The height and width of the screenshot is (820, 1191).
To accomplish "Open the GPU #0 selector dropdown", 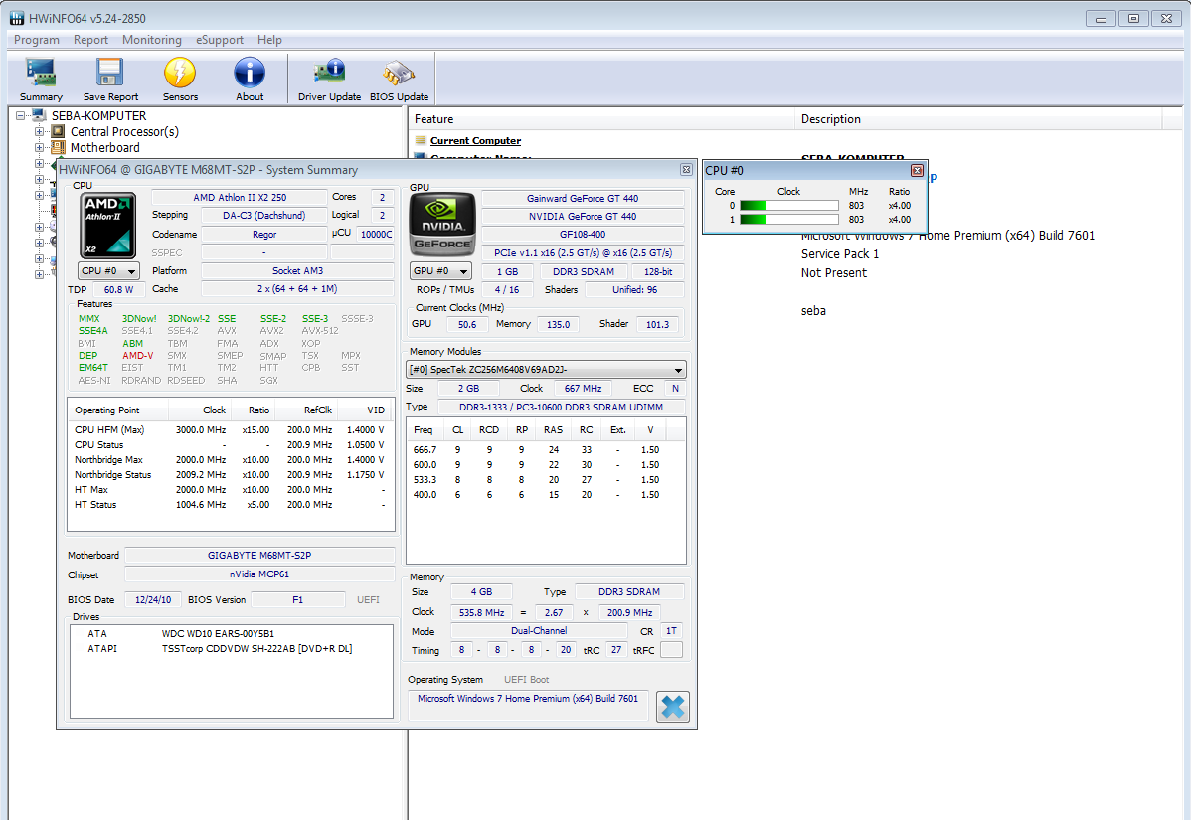I will point(440,271).
